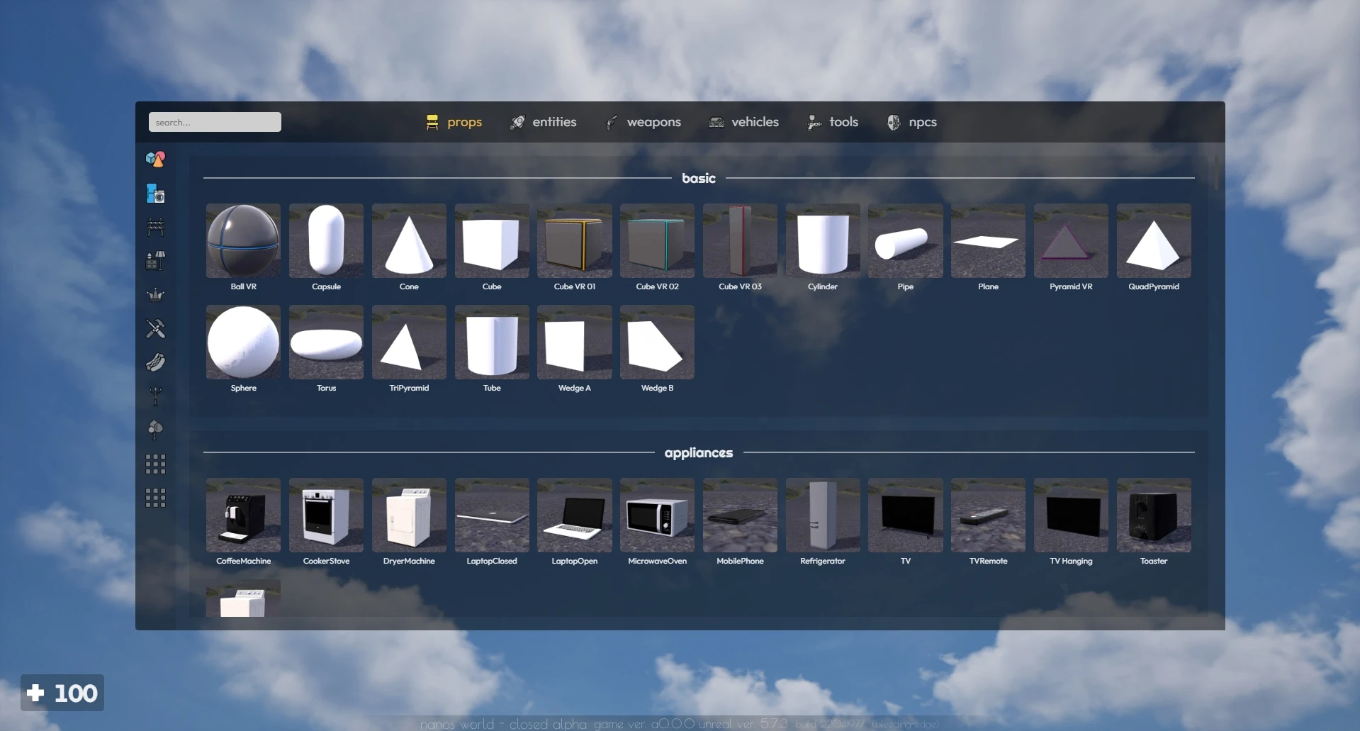Open the hammer and screwdriver category
The height and width of the screenshot is (731, 1360).
click(155, 328)
